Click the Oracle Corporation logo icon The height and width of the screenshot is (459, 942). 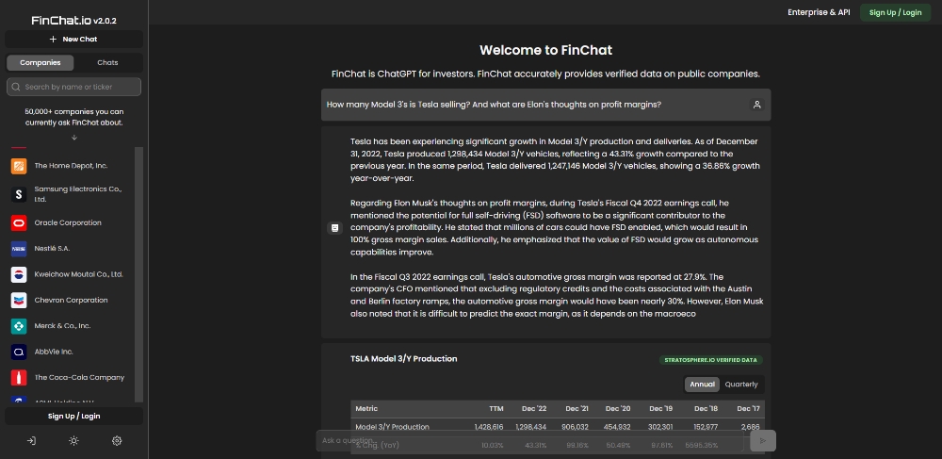[x=19, y=222]
